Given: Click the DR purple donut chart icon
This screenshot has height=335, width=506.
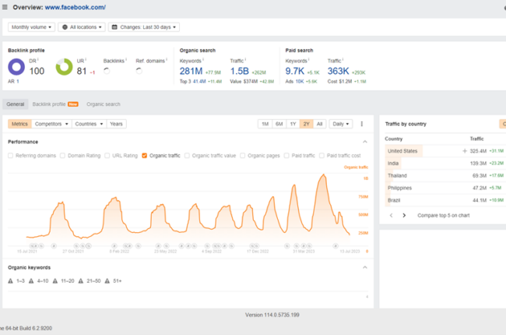Looking at the screenshot, I should (x=16, y=67).
